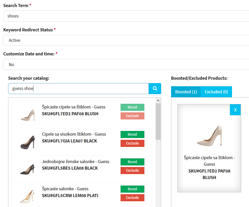Viewport: 249px width, 207px height.
Task: Exclude the GFL5BE5 LEA08 BLACK product
Action: click(132, 170)
